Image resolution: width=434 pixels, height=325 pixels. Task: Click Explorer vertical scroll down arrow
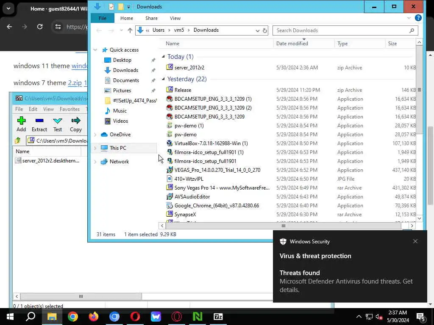point(419,218)
